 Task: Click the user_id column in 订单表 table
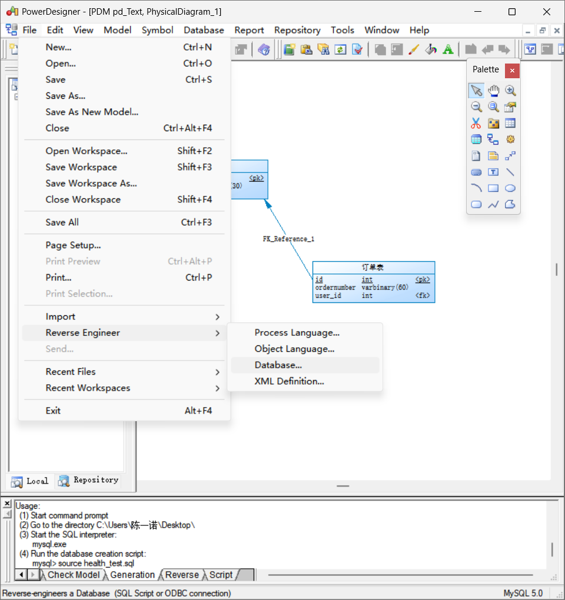(x=328, y=296)
